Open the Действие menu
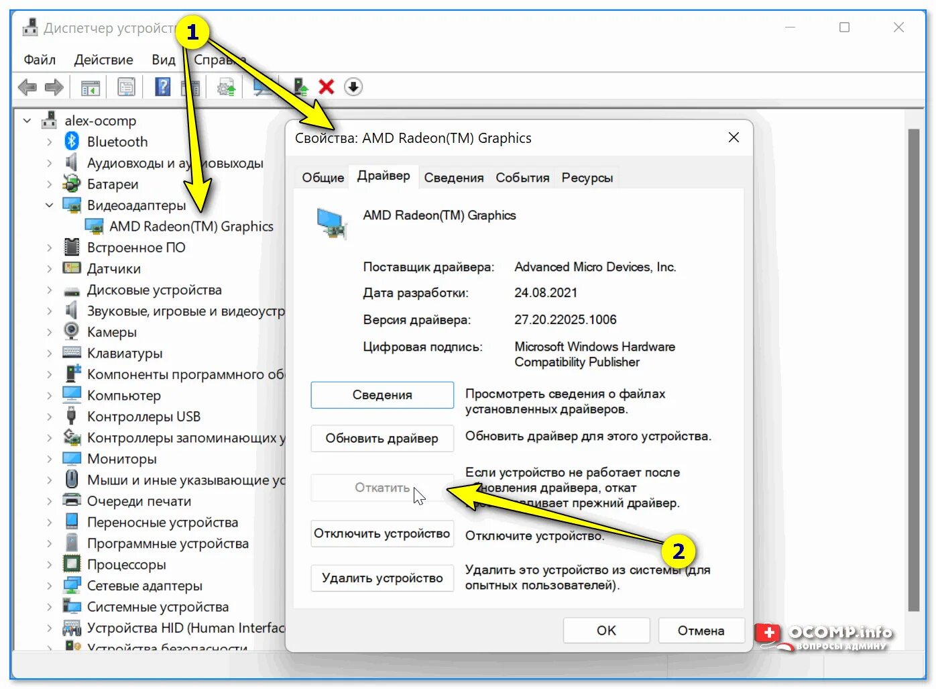 [103, 60]
